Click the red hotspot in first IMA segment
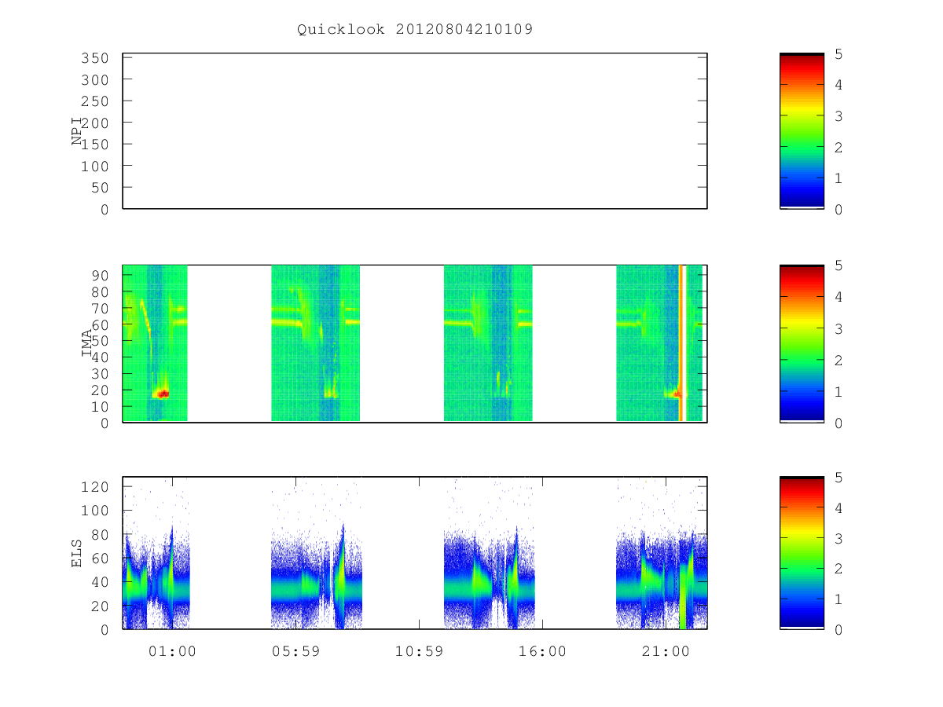 [x=163, y=394]
